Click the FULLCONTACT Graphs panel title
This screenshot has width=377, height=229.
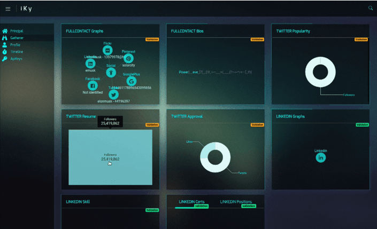click(x=84, y=31)
